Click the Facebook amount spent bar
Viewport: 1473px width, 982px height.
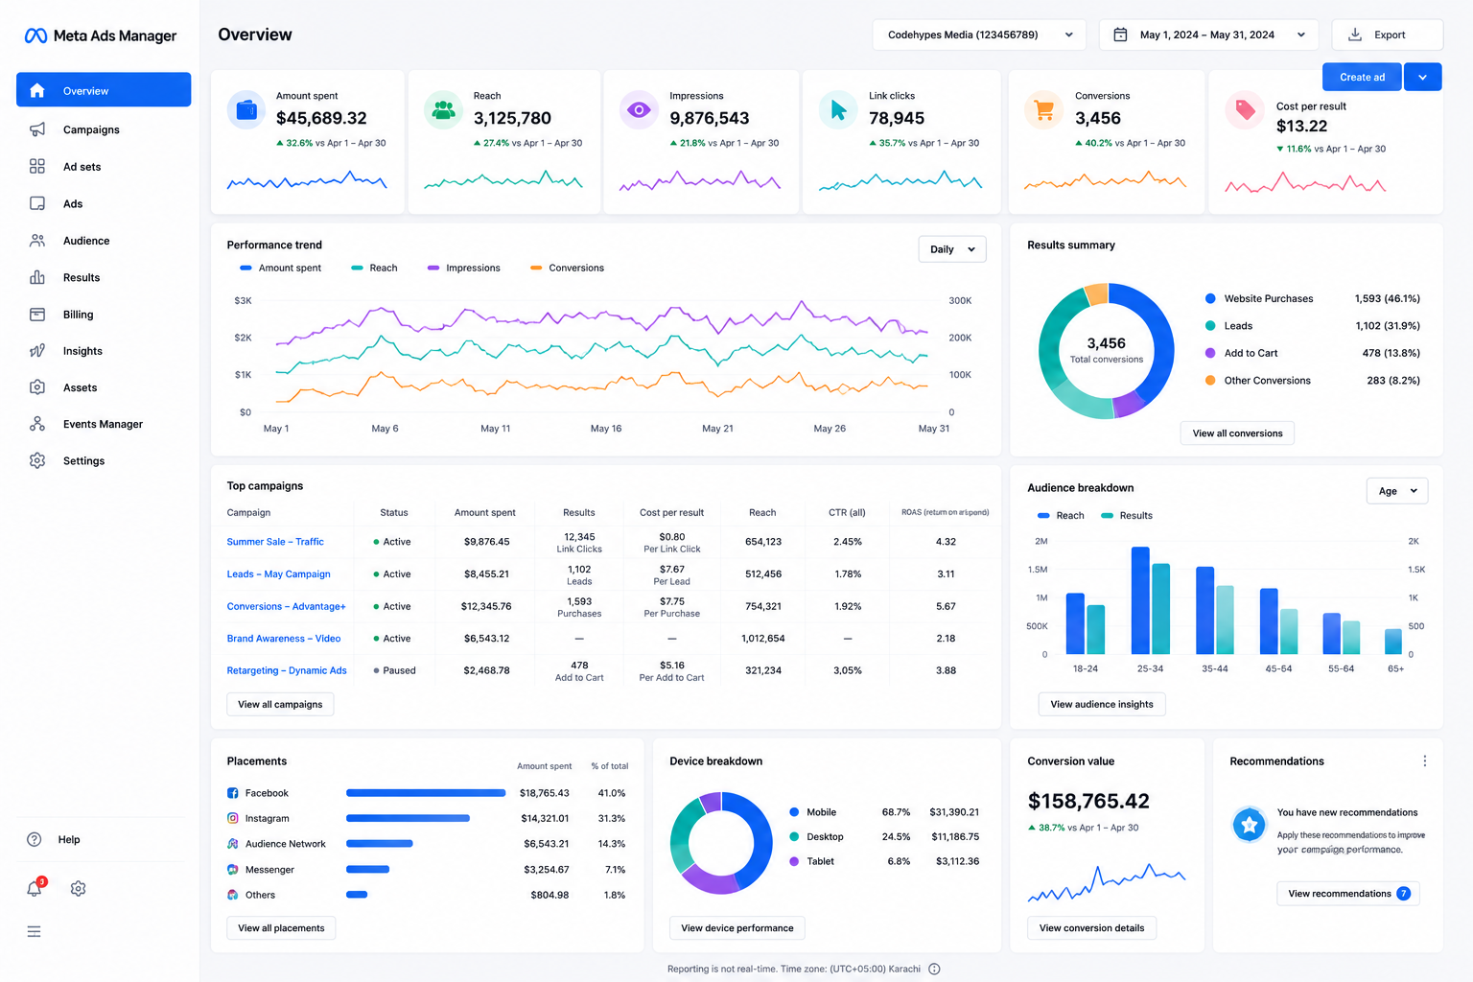click(426, 793)
